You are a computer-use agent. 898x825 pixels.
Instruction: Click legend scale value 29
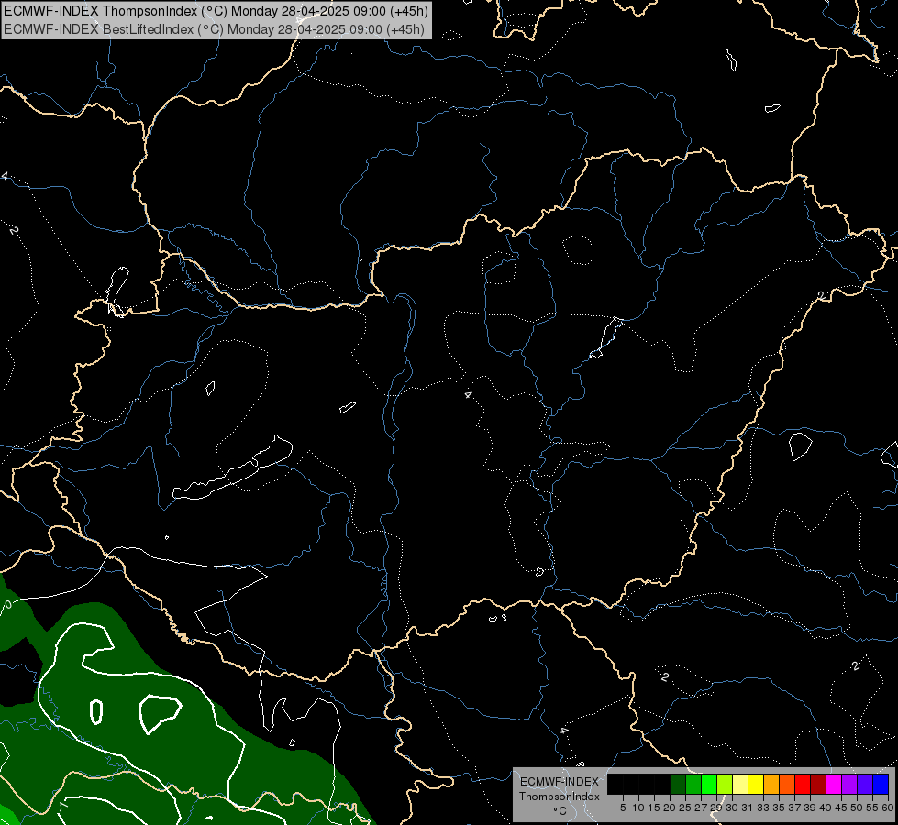point(716,808)
